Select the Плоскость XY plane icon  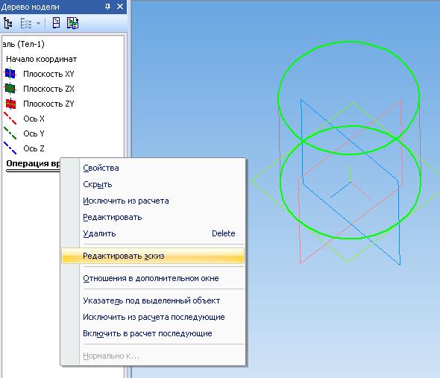click(10, 74)
